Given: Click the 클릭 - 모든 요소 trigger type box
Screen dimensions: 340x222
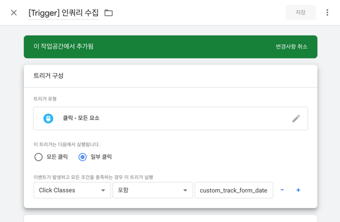Looking at the screenshot, I should 171,118.
